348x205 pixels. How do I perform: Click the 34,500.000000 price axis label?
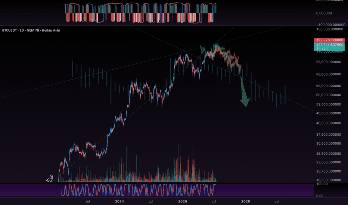click(329, 135)
